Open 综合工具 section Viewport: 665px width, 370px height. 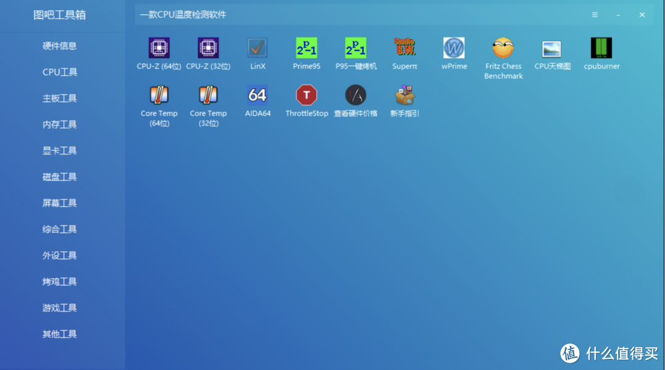tap(60, 229)
